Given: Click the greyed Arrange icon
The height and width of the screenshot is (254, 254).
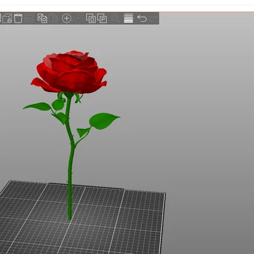Looking at the screenshot, I should pos(29,18).
